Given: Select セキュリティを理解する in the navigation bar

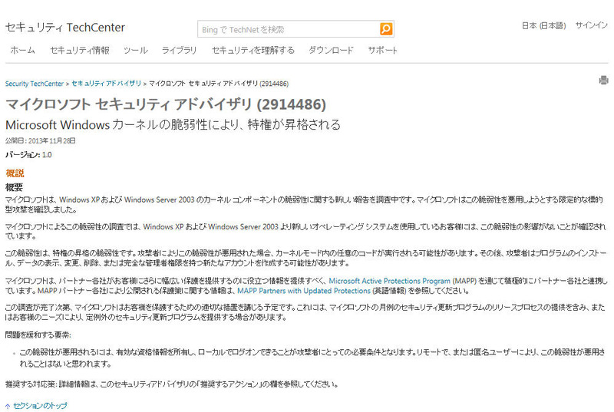Looking at the screenshot, I should (253, 51).
